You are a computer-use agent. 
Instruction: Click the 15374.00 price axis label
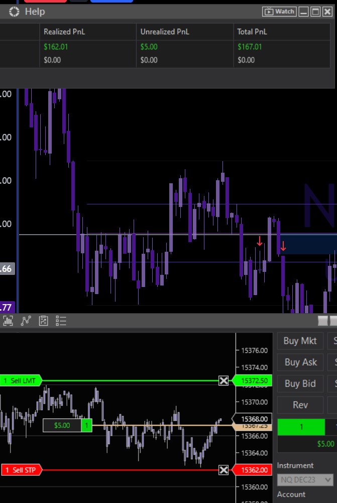255,367
